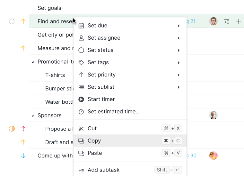Open the Set priority submenu arrow
This screenshot has width=244, height=176.
[x=179, y=75]
